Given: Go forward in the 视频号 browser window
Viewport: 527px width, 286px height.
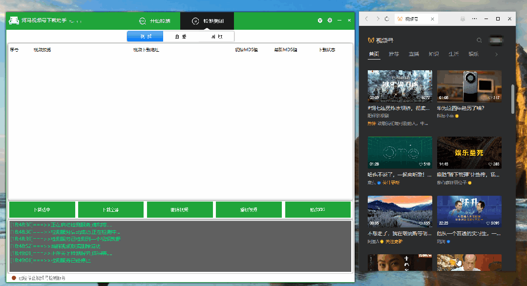Looking at the screenshot, I should (378, 19).
